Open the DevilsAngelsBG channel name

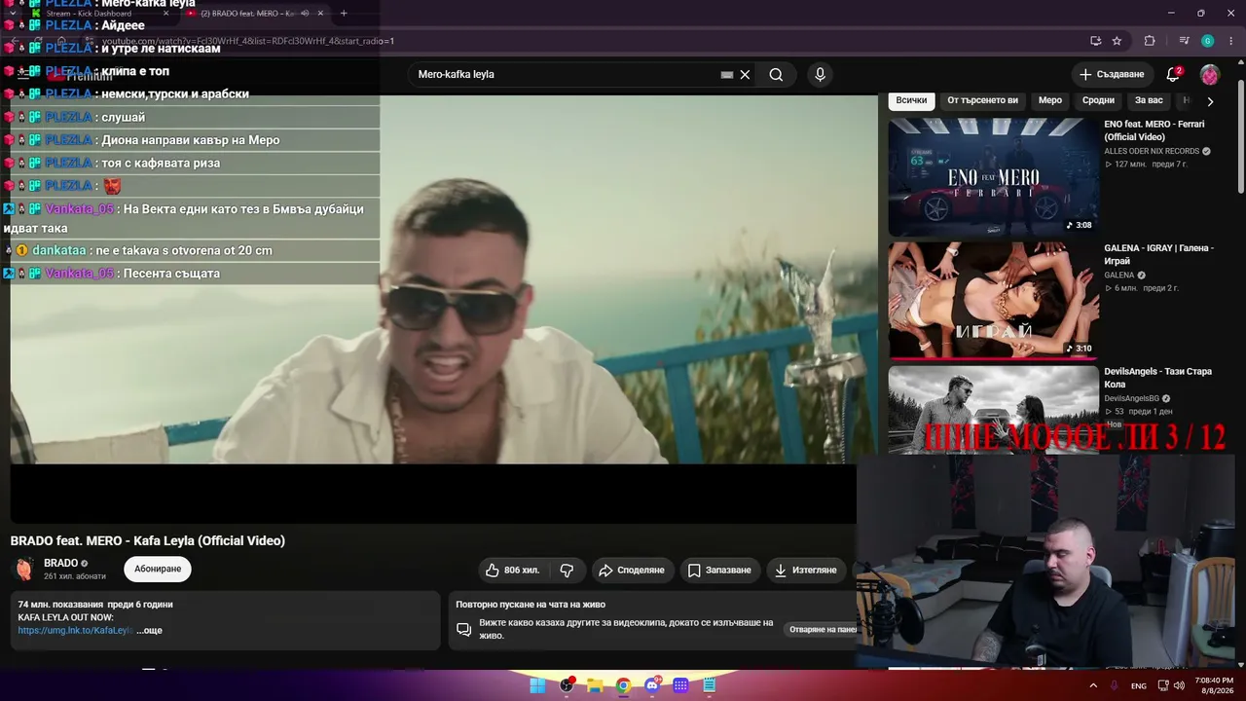[1131, 398]
